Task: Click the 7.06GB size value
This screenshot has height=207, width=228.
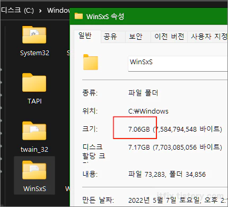Action: pos(139,130)
